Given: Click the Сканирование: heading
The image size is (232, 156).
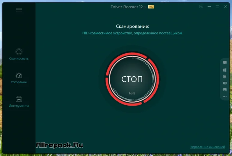Looking at the screenshot, I should [132, 27].
